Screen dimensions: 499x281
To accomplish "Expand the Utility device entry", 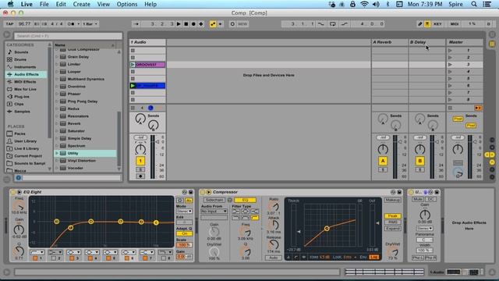I will click(x=57, y=153).
